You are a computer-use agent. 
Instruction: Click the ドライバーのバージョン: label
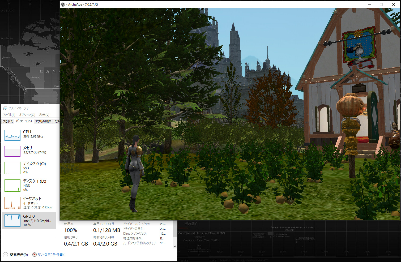136,224
